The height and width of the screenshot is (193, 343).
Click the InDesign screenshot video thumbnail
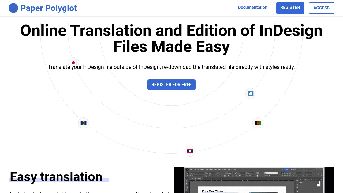254,180
